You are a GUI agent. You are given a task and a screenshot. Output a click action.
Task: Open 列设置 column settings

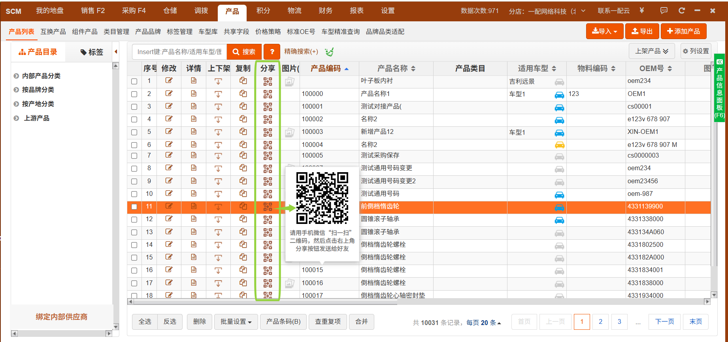click(696, 51)
